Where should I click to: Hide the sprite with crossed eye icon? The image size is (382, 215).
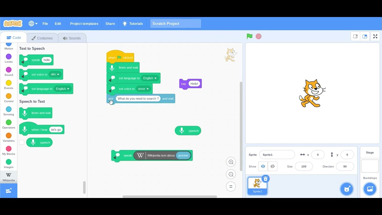[x=272, y=166]
